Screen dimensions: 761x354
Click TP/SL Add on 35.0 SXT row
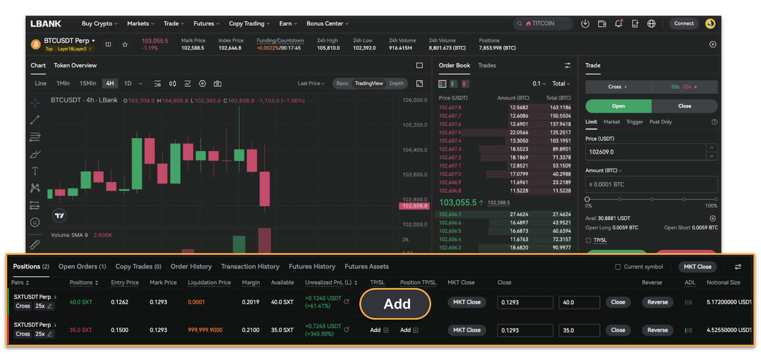click(379, 330)
